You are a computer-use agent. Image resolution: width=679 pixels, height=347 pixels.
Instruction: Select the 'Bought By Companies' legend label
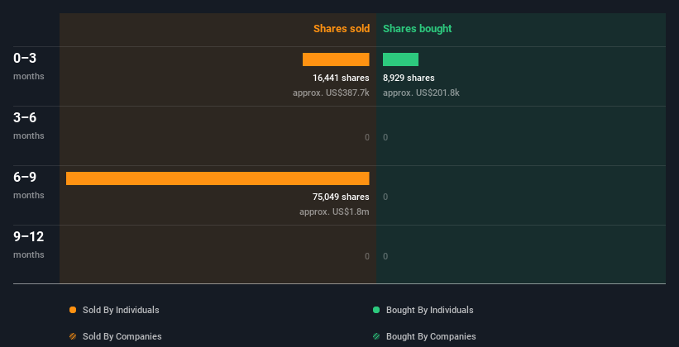(431, 336)
